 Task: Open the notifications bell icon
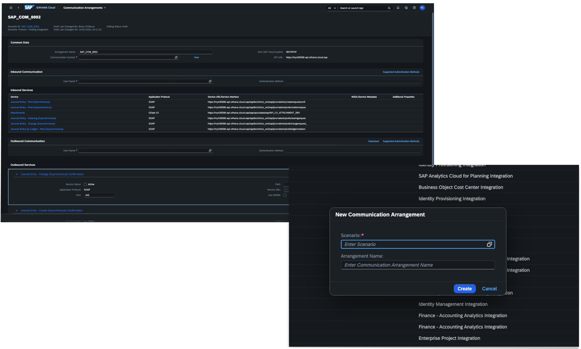[398, 8]
